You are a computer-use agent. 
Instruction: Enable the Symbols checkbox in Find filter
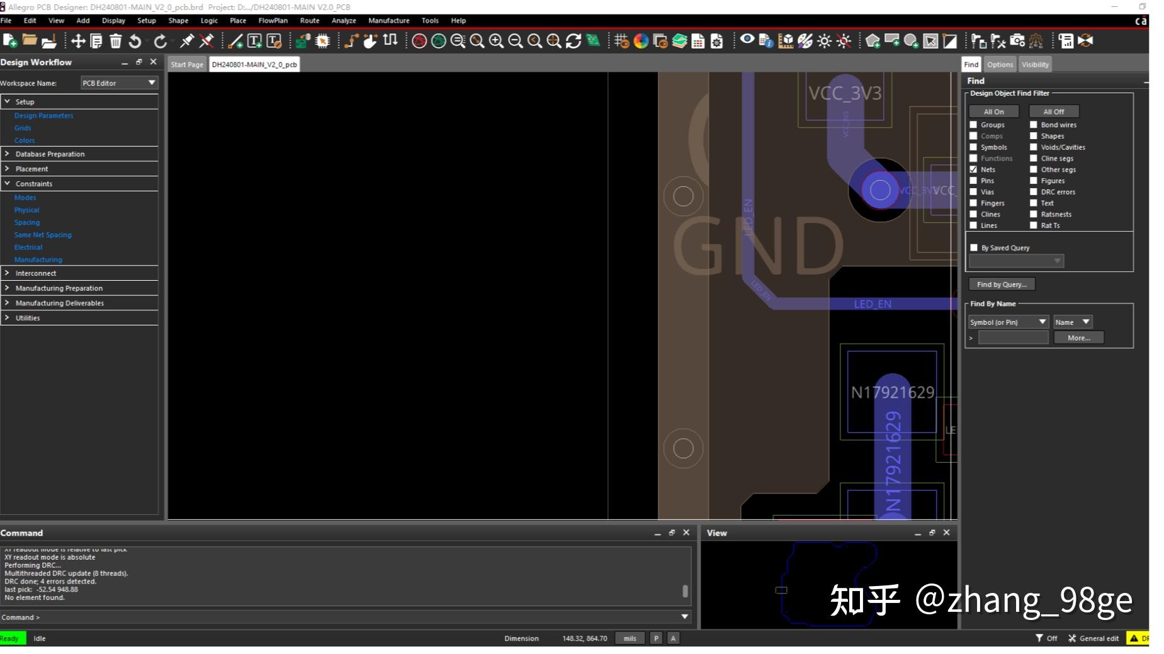point(973,147)
